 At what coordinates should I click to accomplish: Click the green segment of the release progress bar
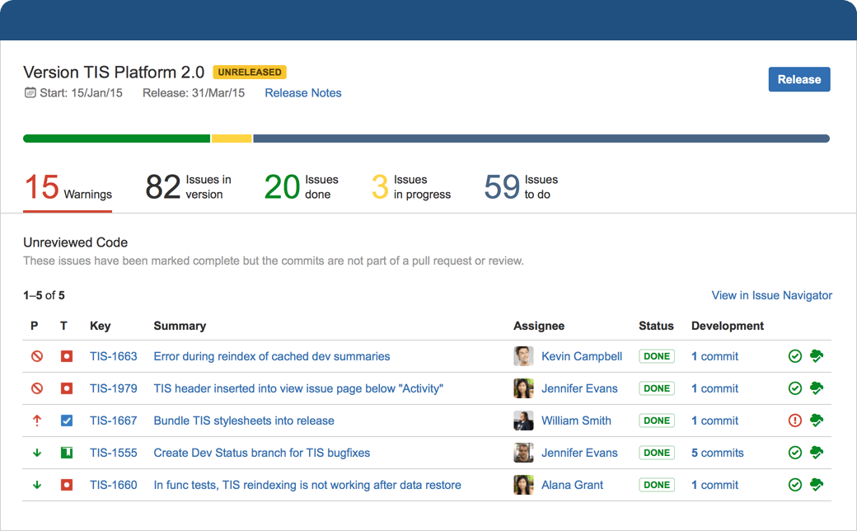[115, 139]
